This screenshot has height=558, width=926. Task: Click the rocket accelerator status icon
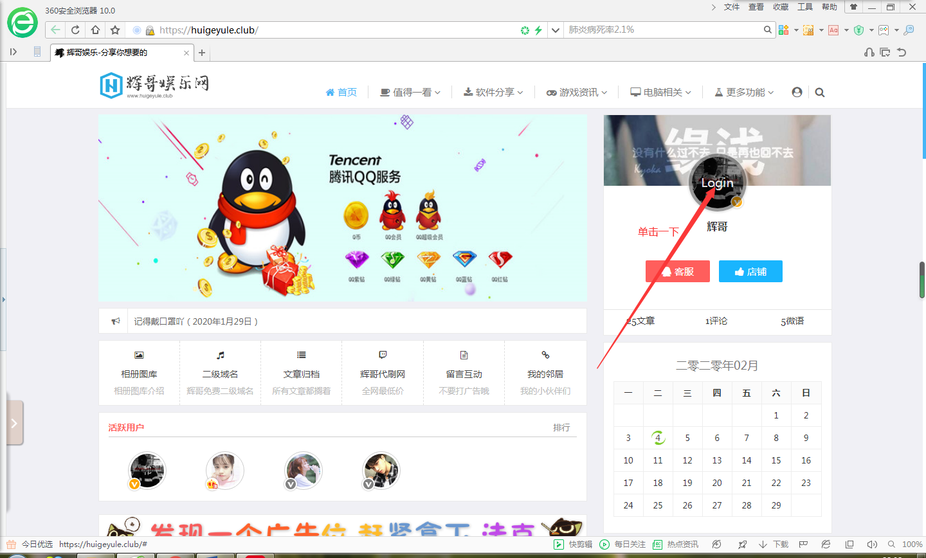[x=743, y=544]
